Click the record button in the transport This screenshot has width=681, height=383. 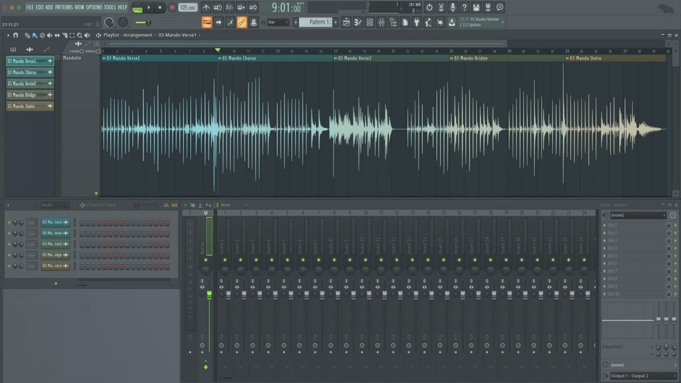coord(171,7)
